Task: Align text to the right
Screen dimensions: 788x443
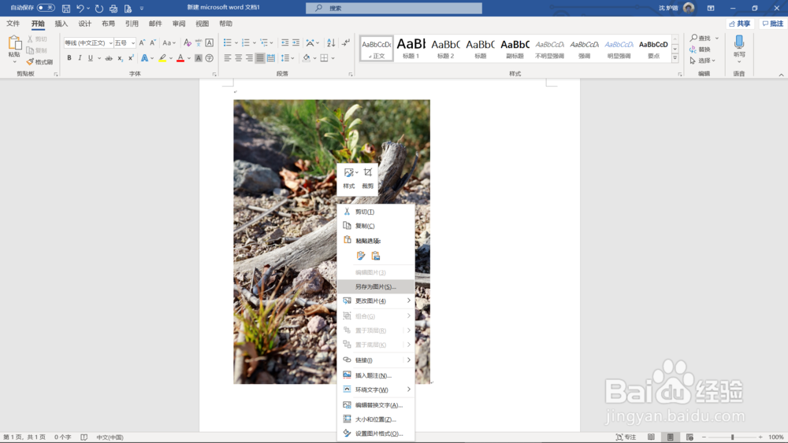Action: coord(249,58)
